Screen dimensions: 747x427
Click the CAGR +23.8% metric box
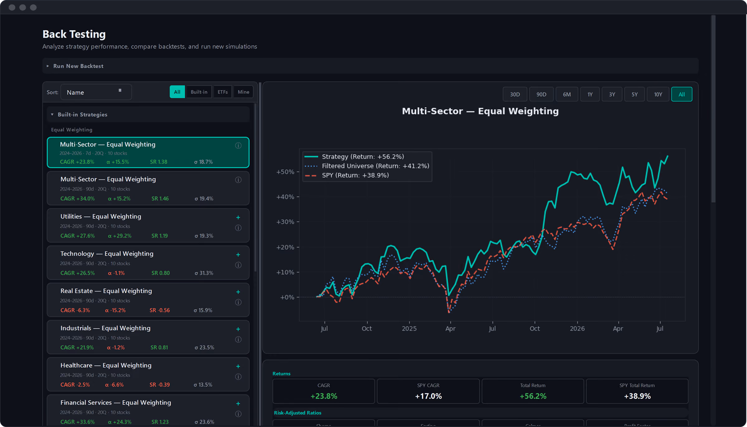pyautogui.click(x=324, y=391)
